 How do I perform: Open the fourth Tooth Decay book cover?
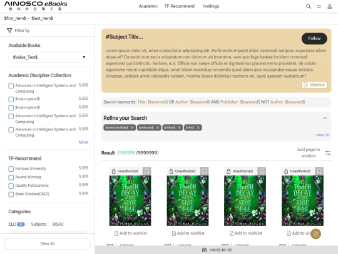[x=302, y=201]
